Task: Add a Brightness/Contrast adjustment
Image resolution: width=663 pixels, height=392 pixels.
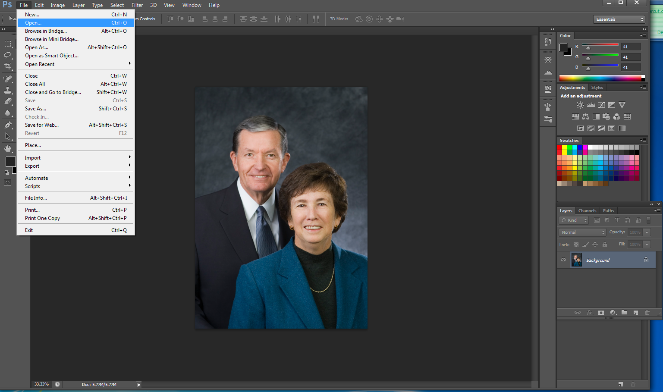Action: (581, 105)
